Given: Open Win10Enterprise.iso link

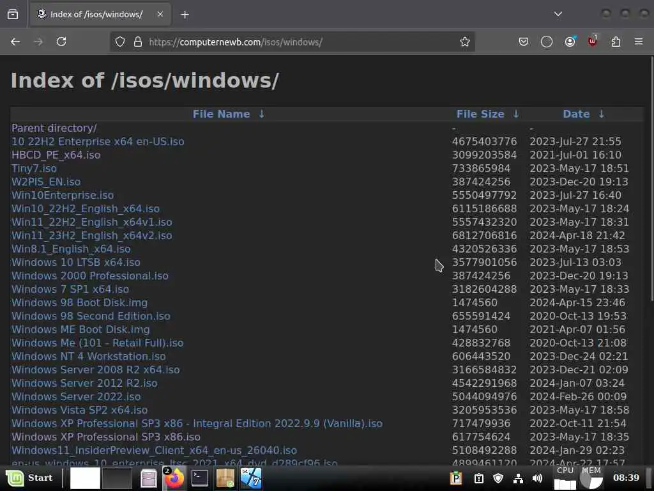Looking at the screenshot, I should (x=63, y=195).
